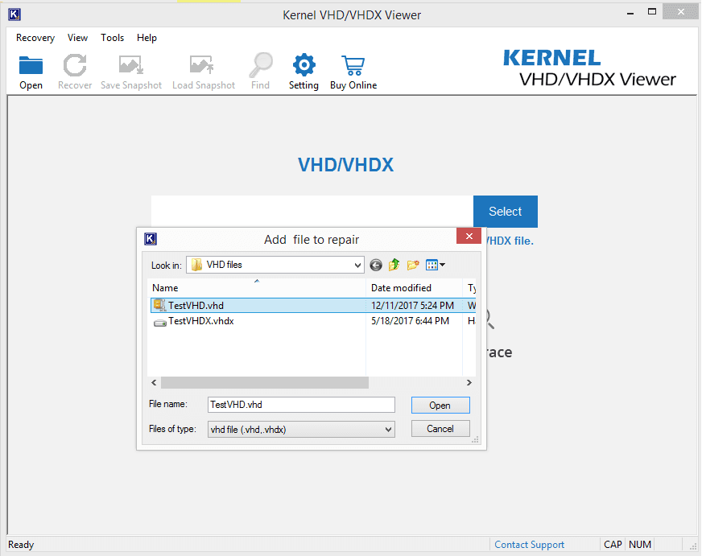702x556 pixels.
Task: Click the TestVHD.vhd file icon
Action: pyautogui.click(x=160, y=306)
